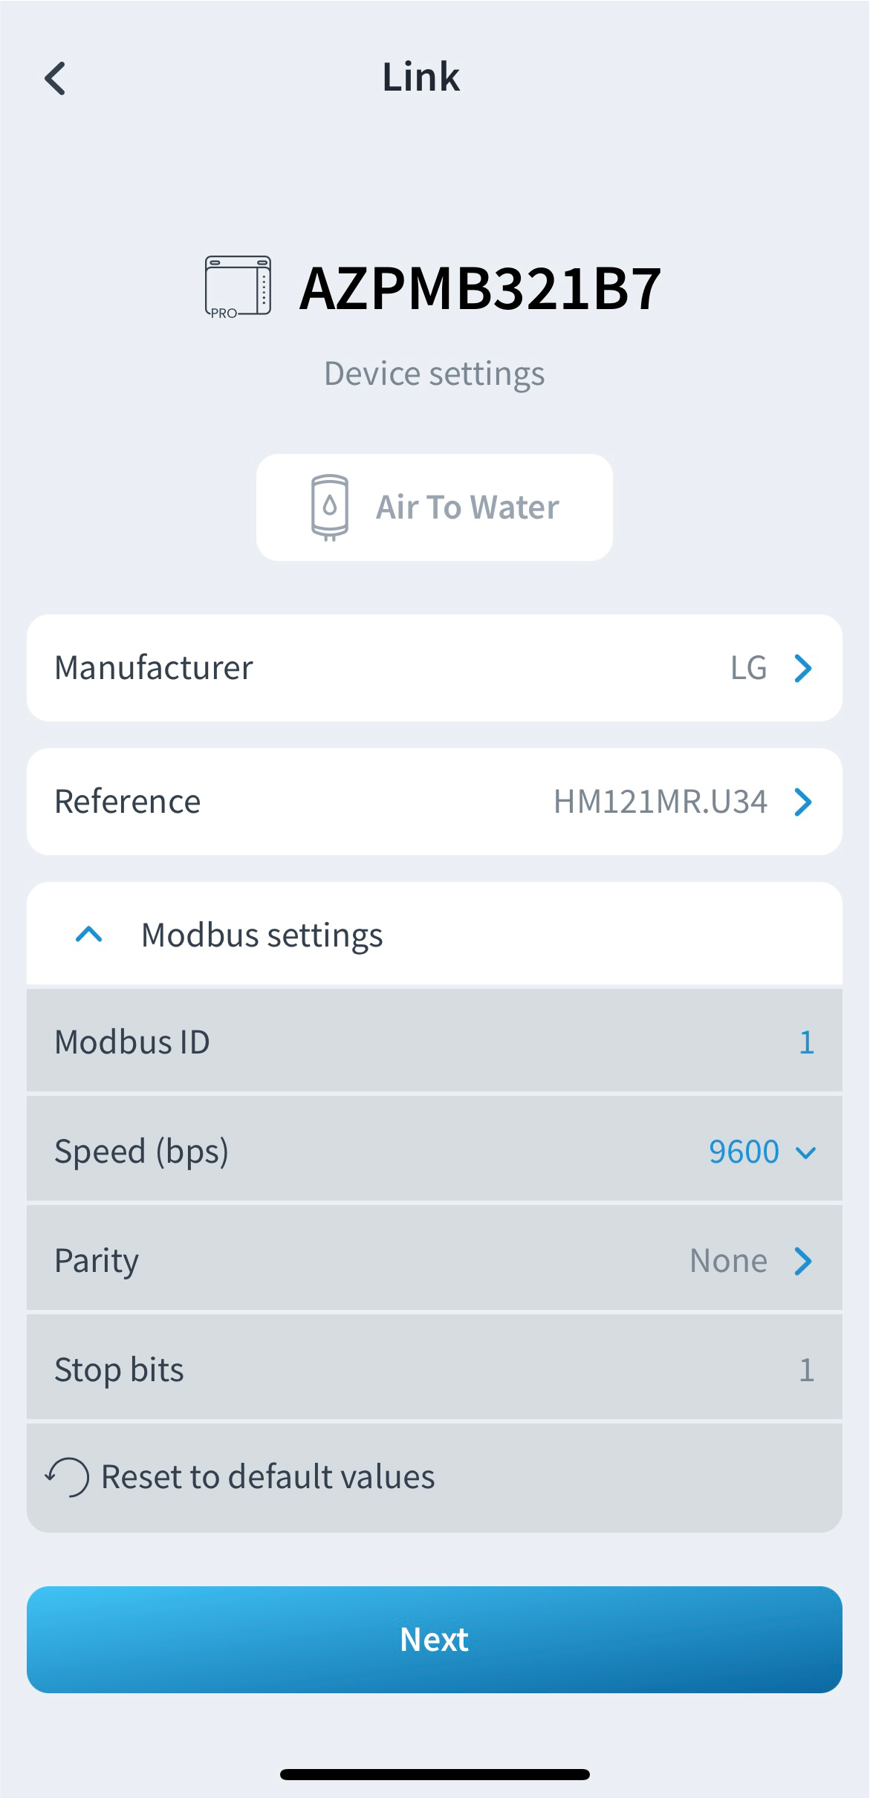Tap the None parity value
This screenshot has width=870, height=1798.
click(x=728, y=1261)
